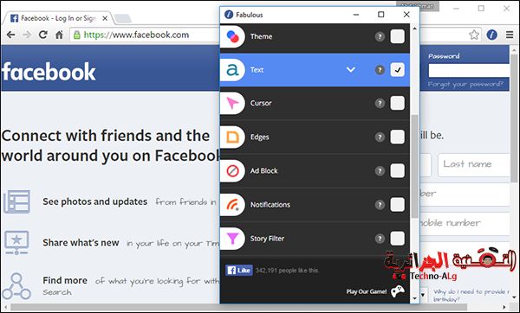Go forward in browser history
The image size is (520, 313).
(27, 35)
